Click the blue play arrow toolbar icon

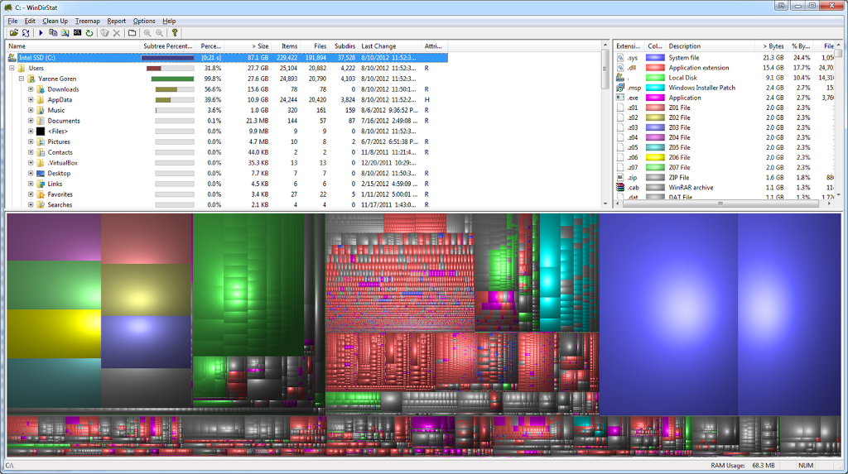tap(41, 33)
